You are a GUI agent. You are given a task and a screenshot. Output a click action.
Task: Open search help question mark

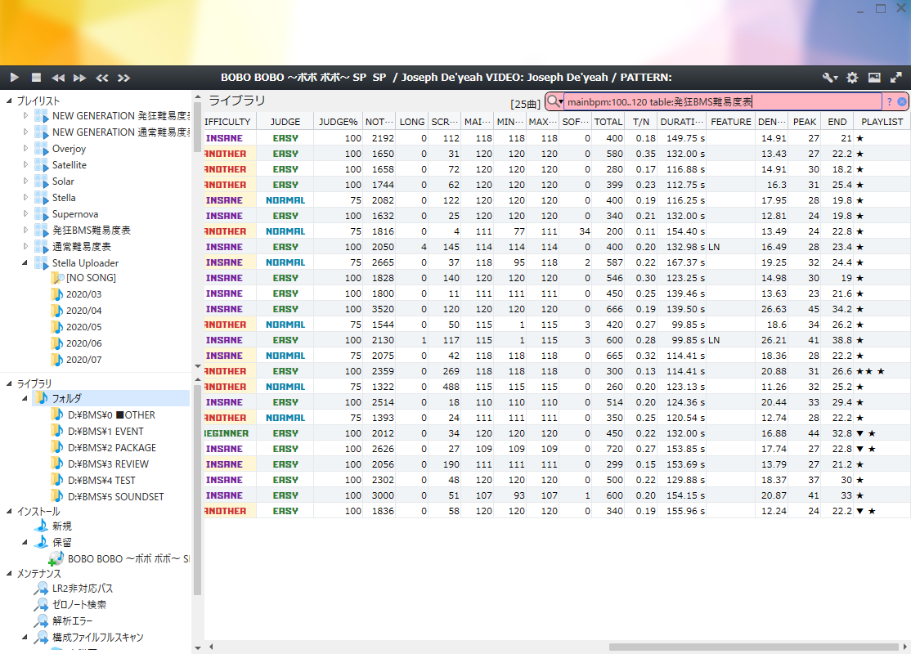click(x=889, y=101)
